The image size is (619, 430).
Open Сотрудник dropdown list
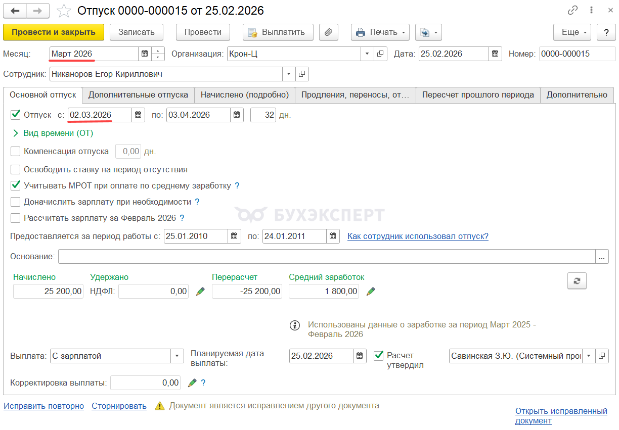tap(289, 74)
